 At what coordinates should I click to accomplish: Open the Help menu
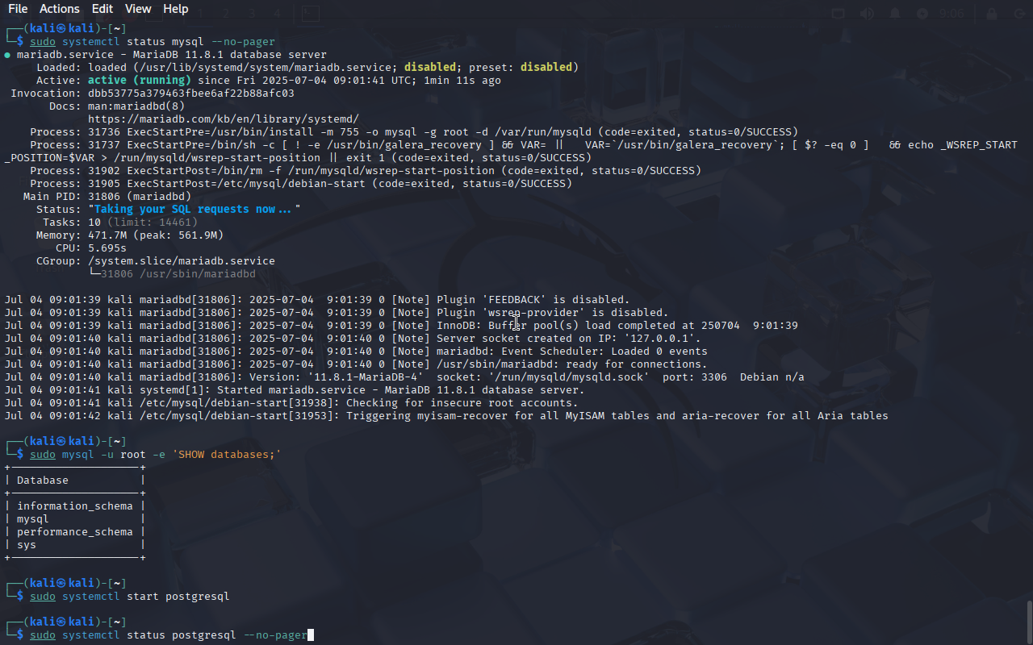pos(175,9)
